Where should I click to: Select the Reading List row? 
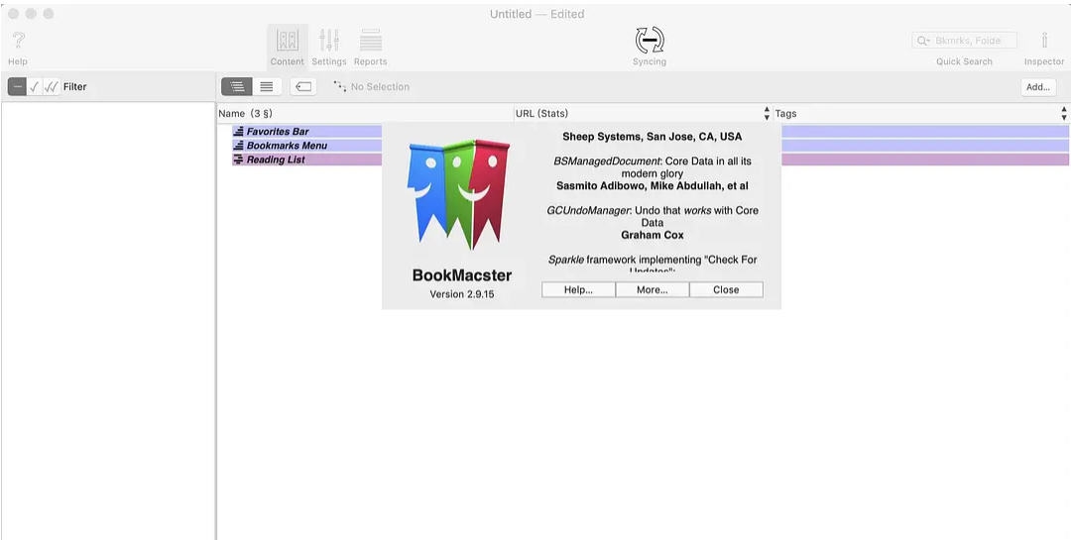tap(651, 160)
